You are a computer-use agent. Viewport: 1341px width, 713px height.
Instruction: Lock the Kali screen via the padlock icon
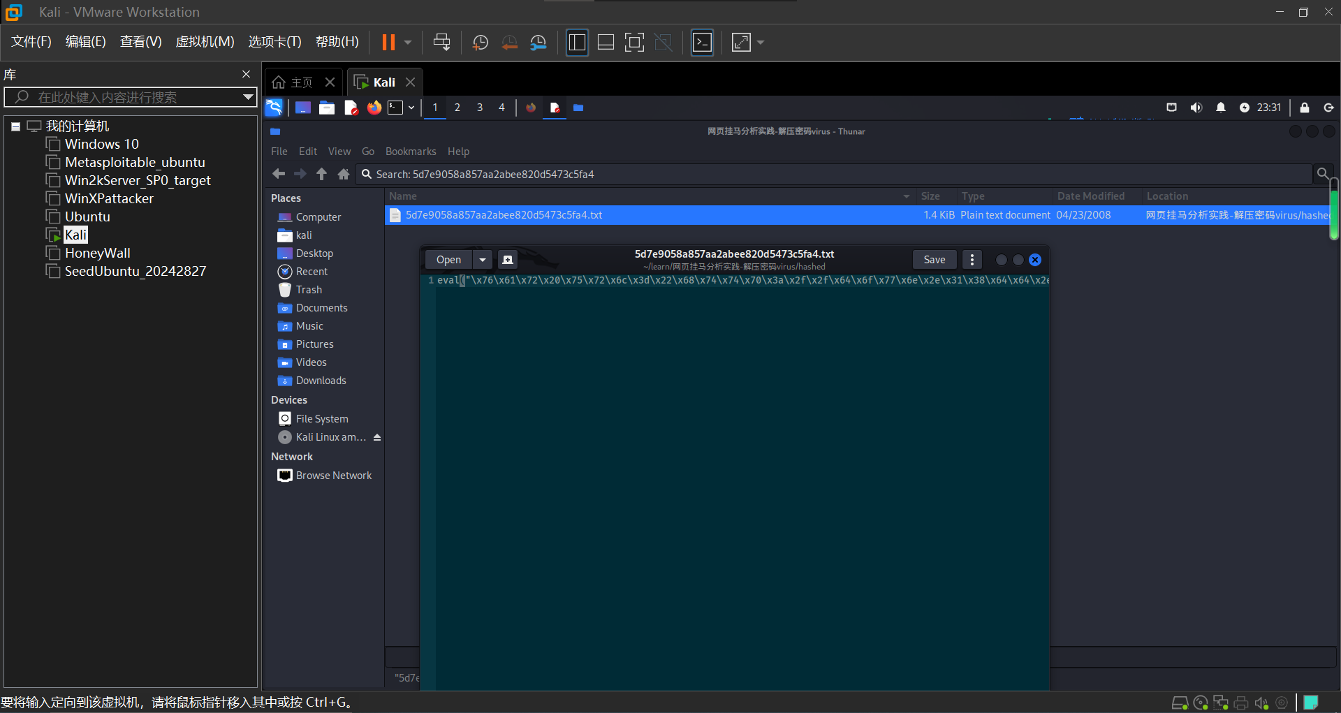[x=1304, y=108]
